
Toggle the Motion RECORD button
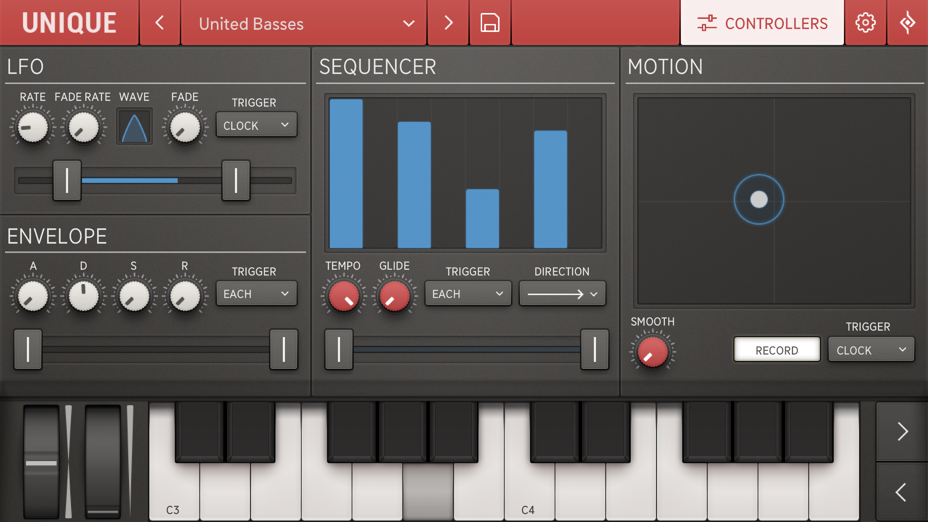[x=777, y=350]
